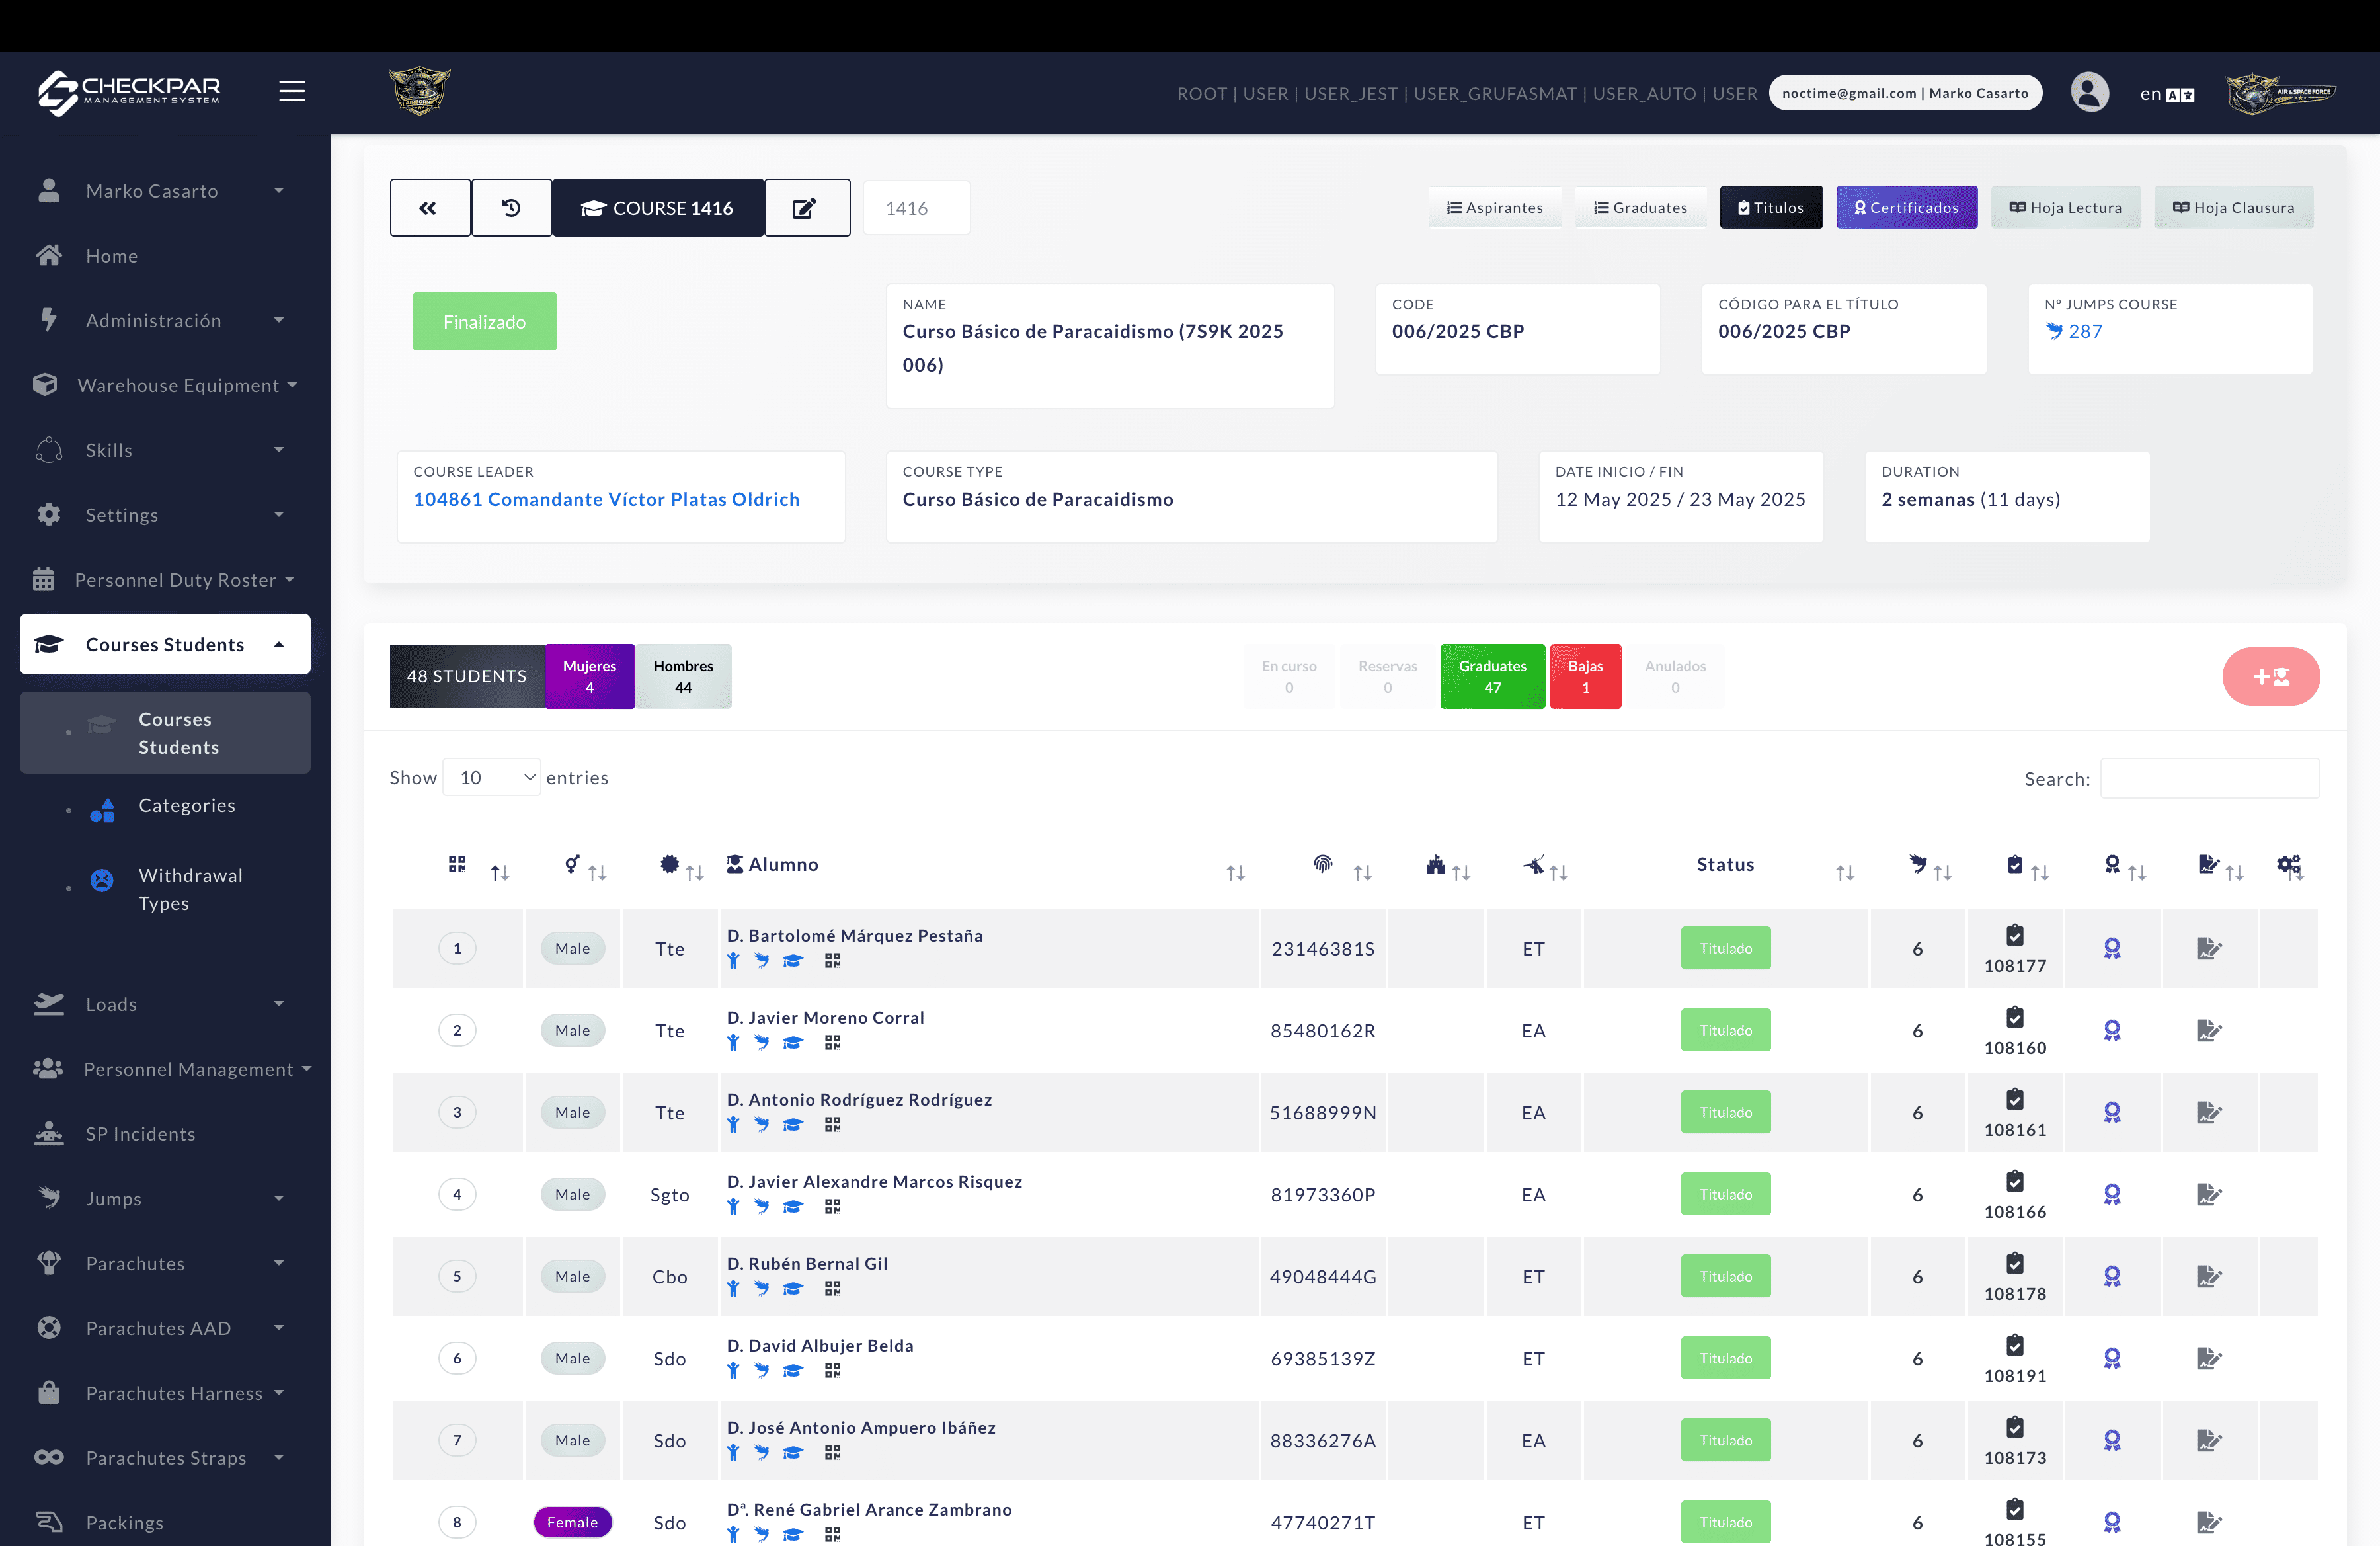
Task: Click the Hoja Clausura button
Action: click(x=2233, y=207)
